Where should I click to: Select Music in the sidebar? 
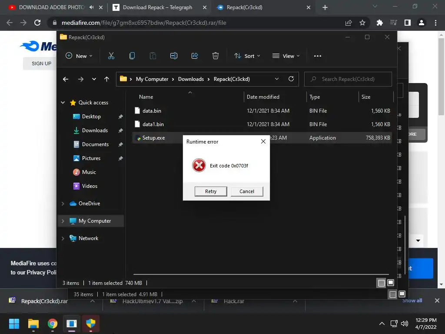(x=89, y=172)
